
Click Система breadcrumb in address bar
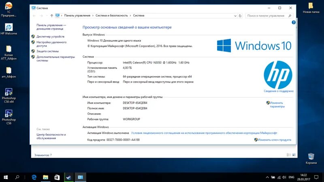pyautogui.click(x=139, y=15)
